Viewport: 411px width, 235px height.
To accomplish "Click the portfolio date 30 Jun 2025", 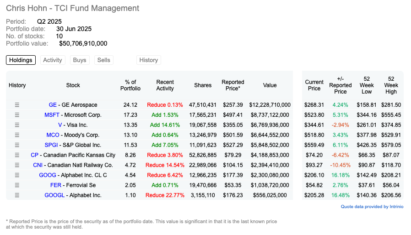I will [x=74, y=29].
